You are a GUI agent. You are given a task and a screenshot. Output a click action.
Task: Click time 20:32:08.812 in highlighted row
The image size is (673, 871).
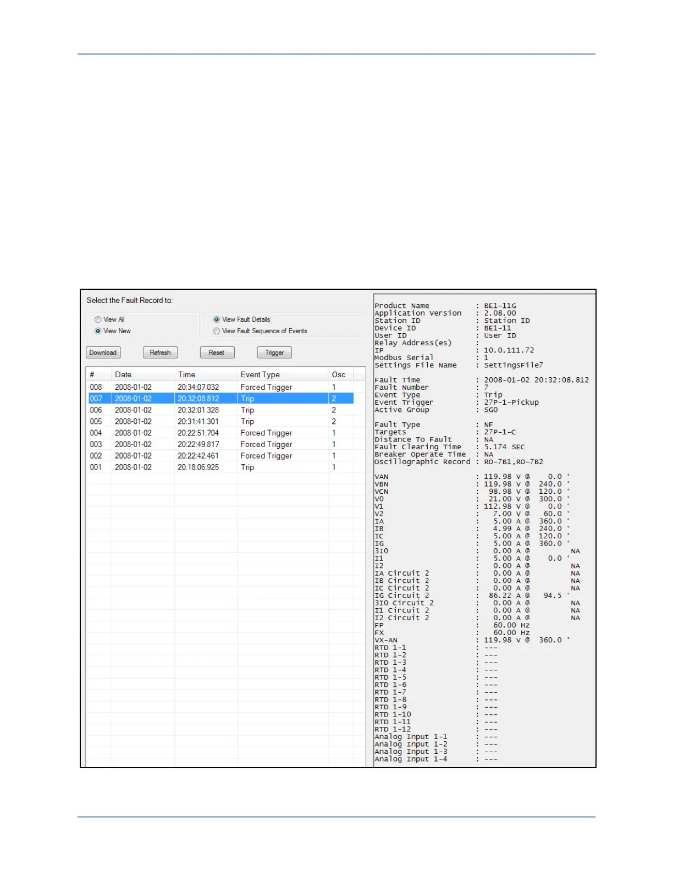198,399
